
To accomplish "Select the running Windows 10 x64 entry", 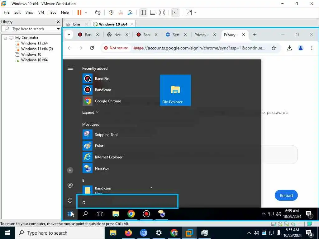I will point(34,60).
